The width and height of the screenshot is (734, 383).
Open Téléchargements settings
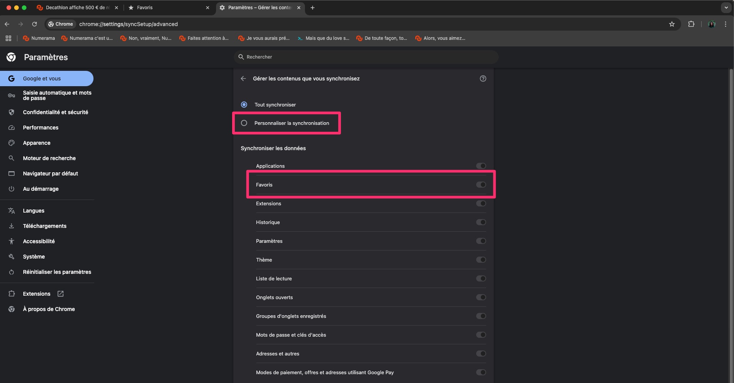coord(47,226)
